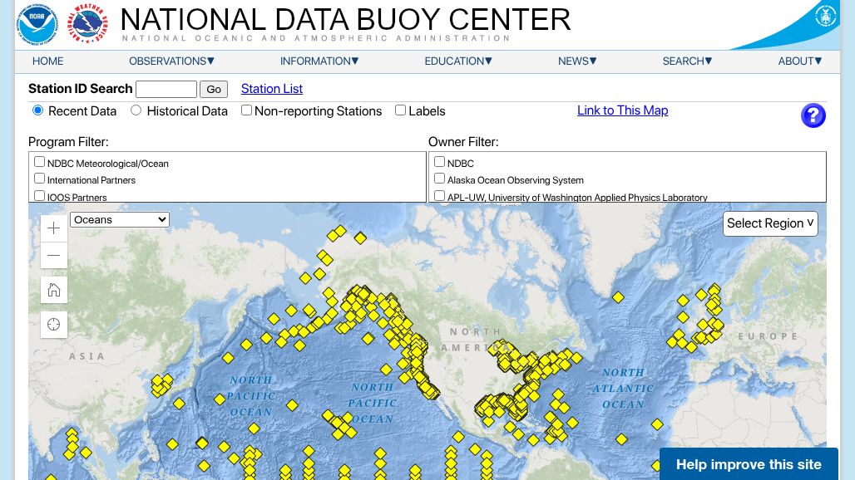Click the find my location icon
The image size is (855, 480).
tap(54, 325)
